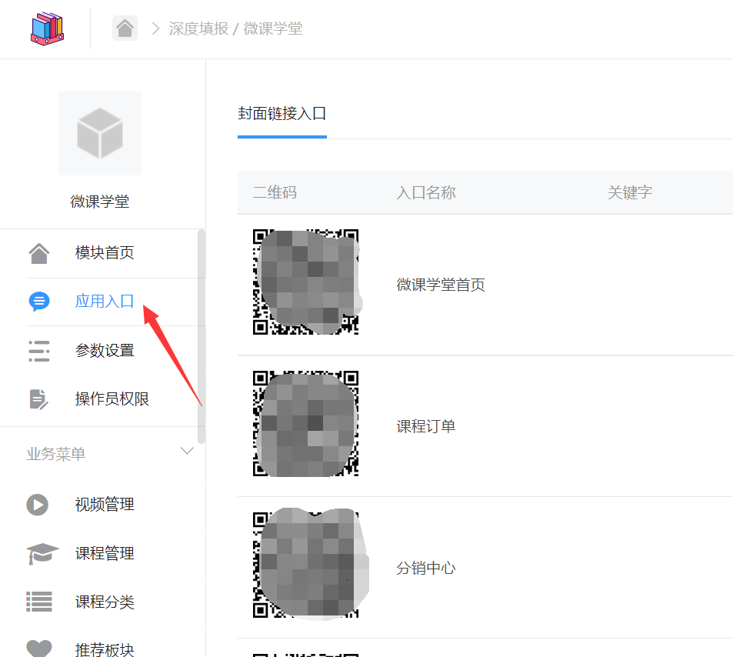
Task: Click the 入口名称 column header
Action: pos(426,192)
